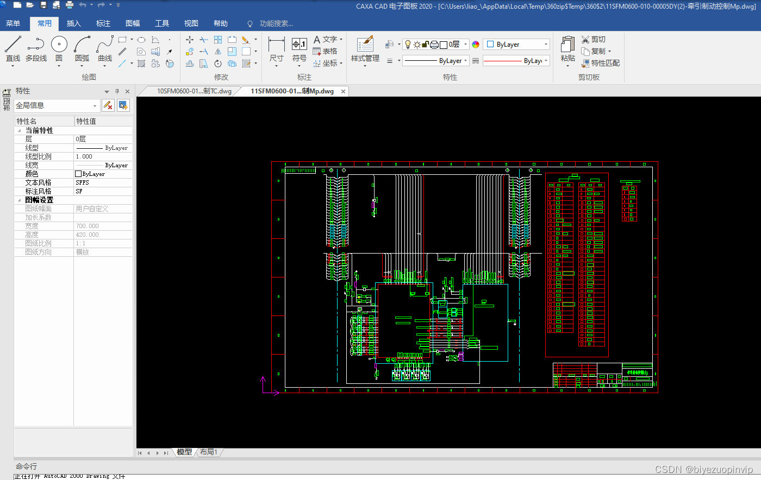The image size is (761, 480).
Task: Switch to the 插入 ribbon tab
Action: [x=74, y=23]
